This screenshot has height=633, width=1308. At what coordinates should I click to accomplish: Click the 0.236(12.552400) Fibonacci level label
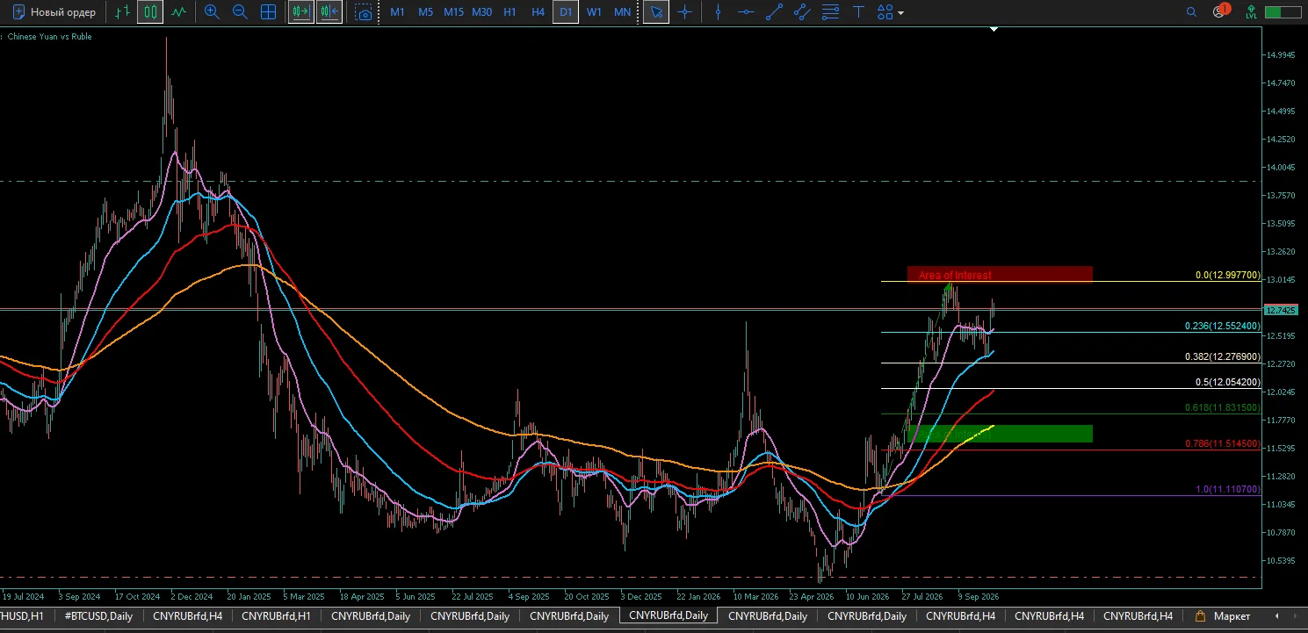[x=1222, y=327]
